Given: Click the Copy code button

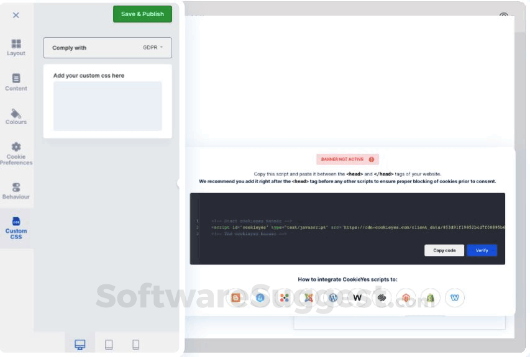Looking at the screenshot, I should (x=444, y=250).
